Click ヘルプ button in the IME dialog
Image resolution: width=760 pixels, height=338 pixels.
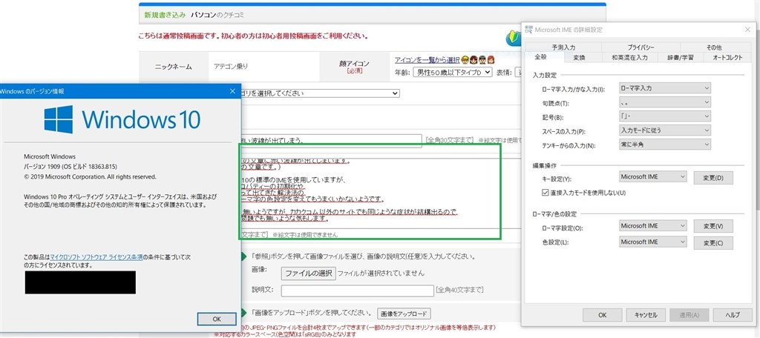[x=733, y=315]
